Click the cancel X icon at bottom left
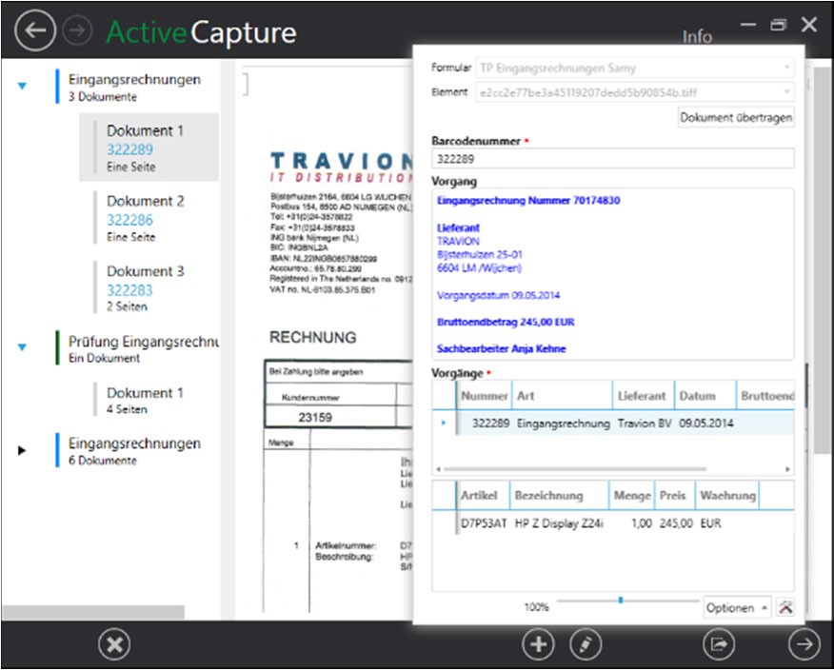The height and width of the screenshot is (670, 834). [113, 644]
